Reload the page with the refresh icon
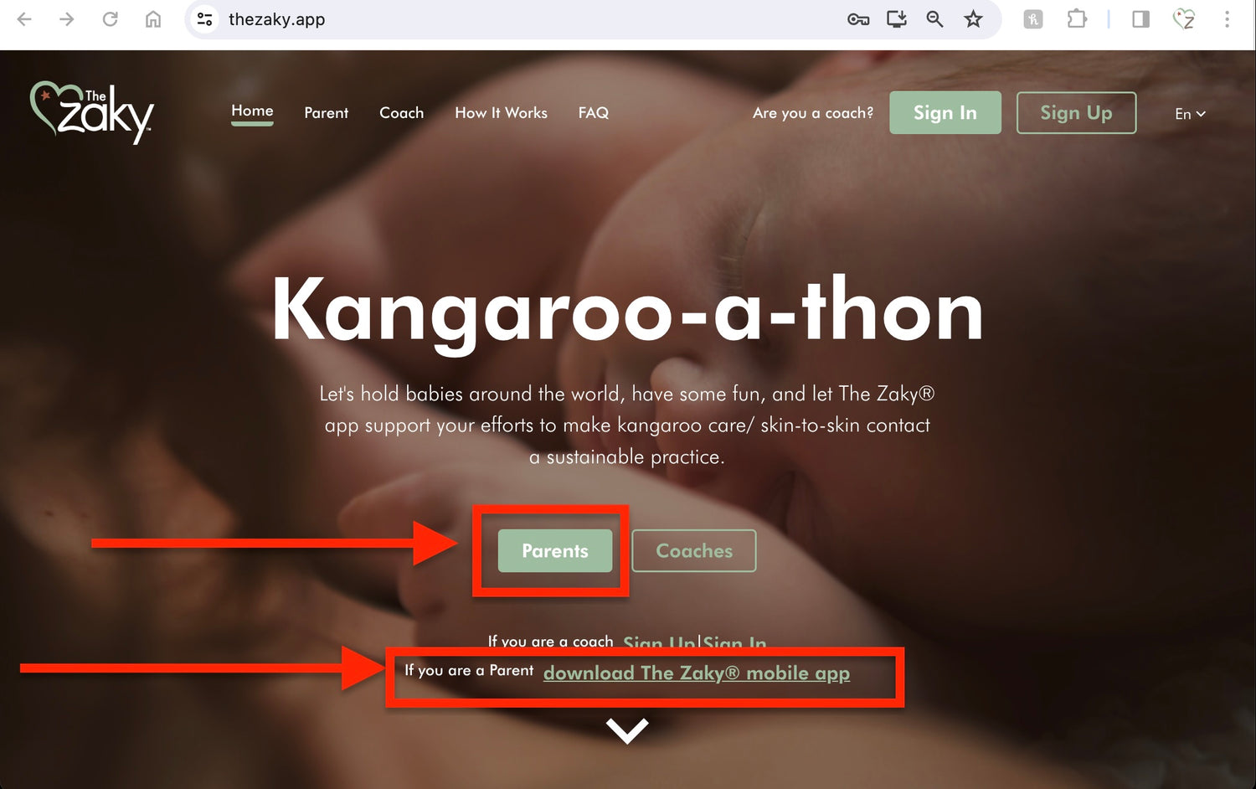 click(x=110, y=19)
